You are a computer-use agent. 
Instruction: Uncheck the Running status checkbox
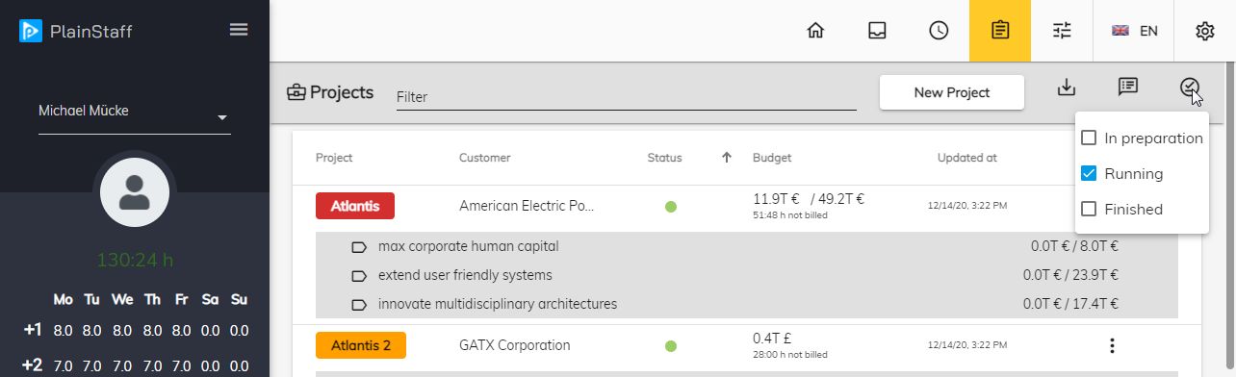point(1089,174)
